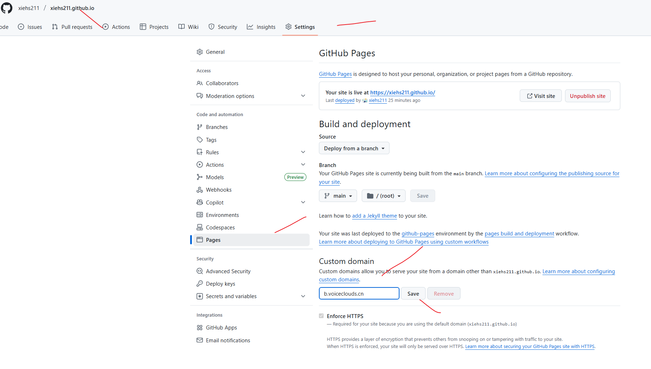Open the Deploy from a branch dropdown
Screen dimensions: 651x369
tap(354, 148)
